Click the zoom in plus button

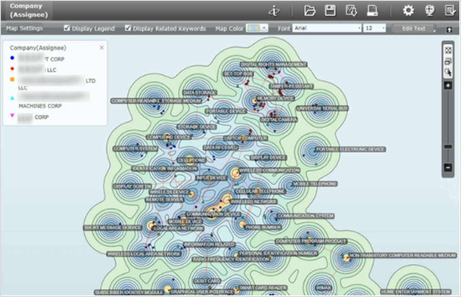coord(448,85)
